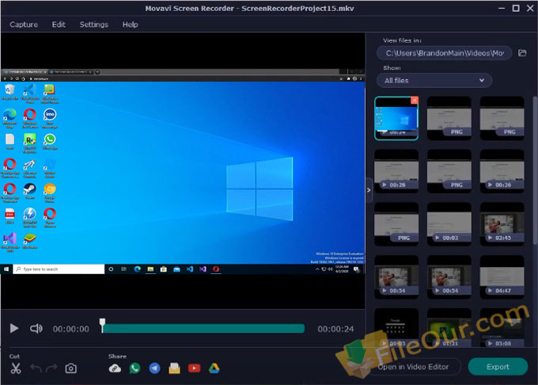Select the 00:36 video thumbnail
This screenshot has width=538, height=385.
tap(502, 171)
